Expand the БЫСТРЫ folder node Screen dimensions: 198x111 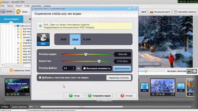pyautogui.click(x=18, y=29)
